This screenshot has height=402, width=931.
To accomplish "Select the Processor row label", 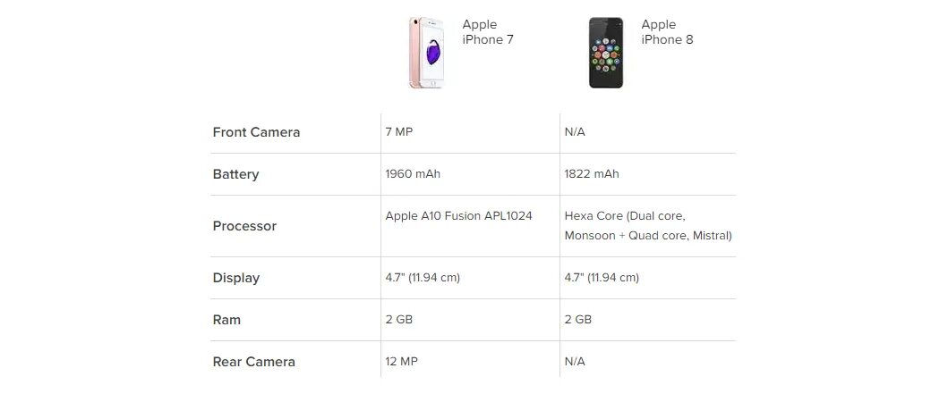I will tap(244, 226).
